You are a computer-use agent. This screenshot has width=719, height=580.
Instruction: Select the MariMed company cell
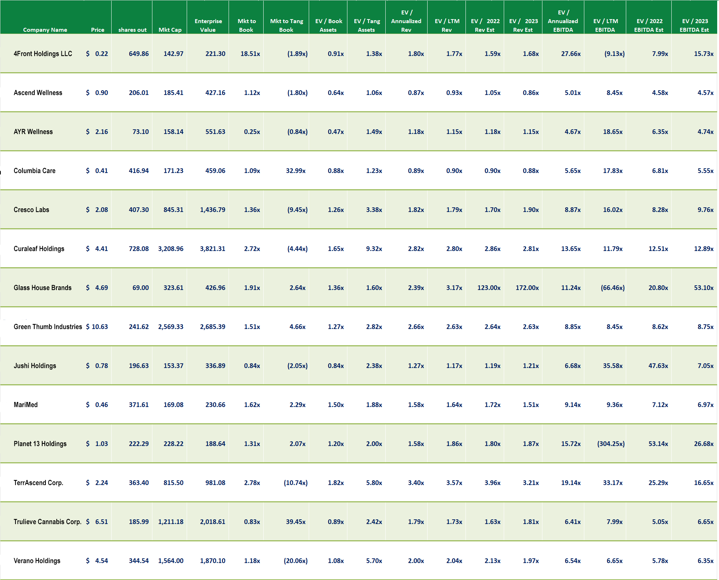click(x=26, y=405)
